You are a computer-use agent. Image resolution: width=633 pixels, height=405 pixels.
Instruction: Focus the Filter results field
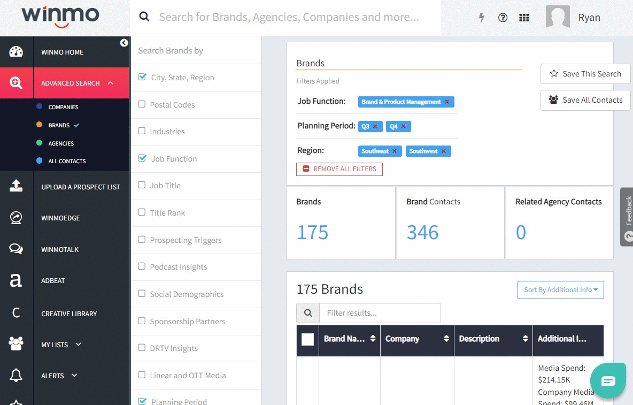click(380, 313)
